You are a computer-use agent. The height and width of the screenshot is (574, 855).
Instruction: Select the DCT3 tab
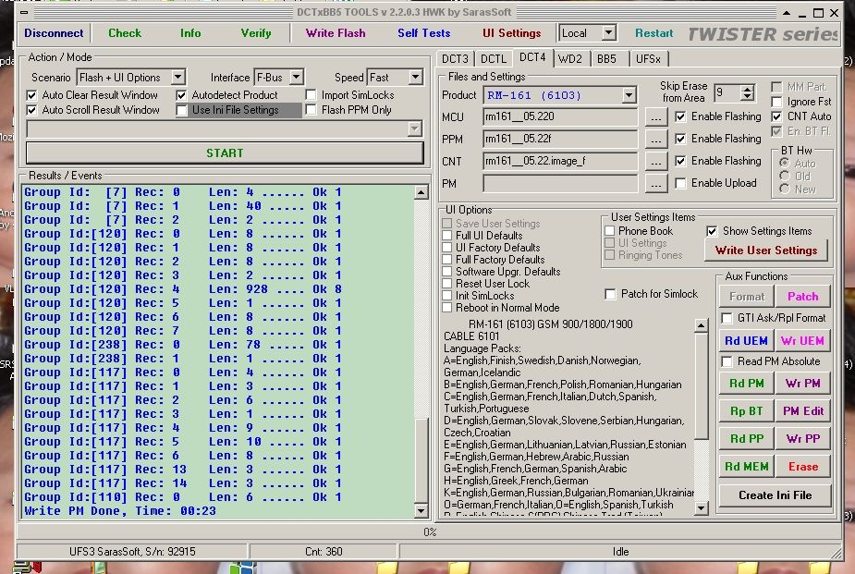(455, 59)
